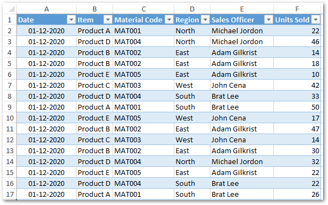This screenshot has width=328, height=205.
Task: Select row 7 header
Action: 10,85
